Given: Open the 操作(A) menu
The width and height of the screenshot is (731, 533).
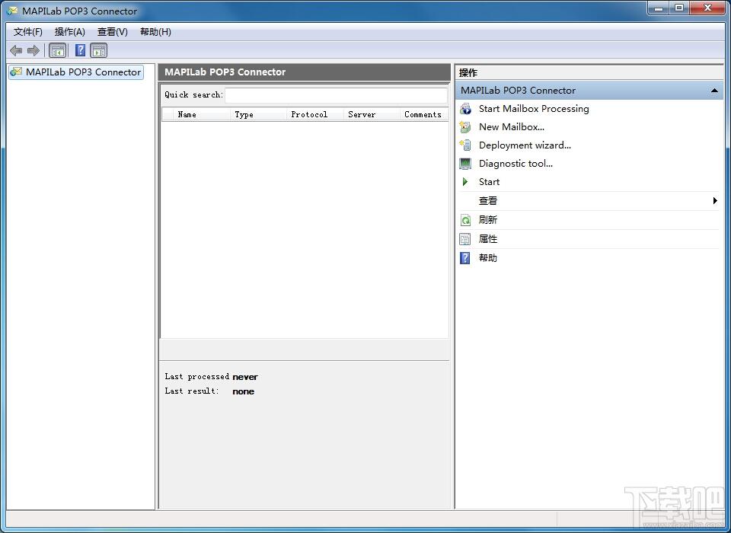Looking at the screenshot, I should point(69,32).
